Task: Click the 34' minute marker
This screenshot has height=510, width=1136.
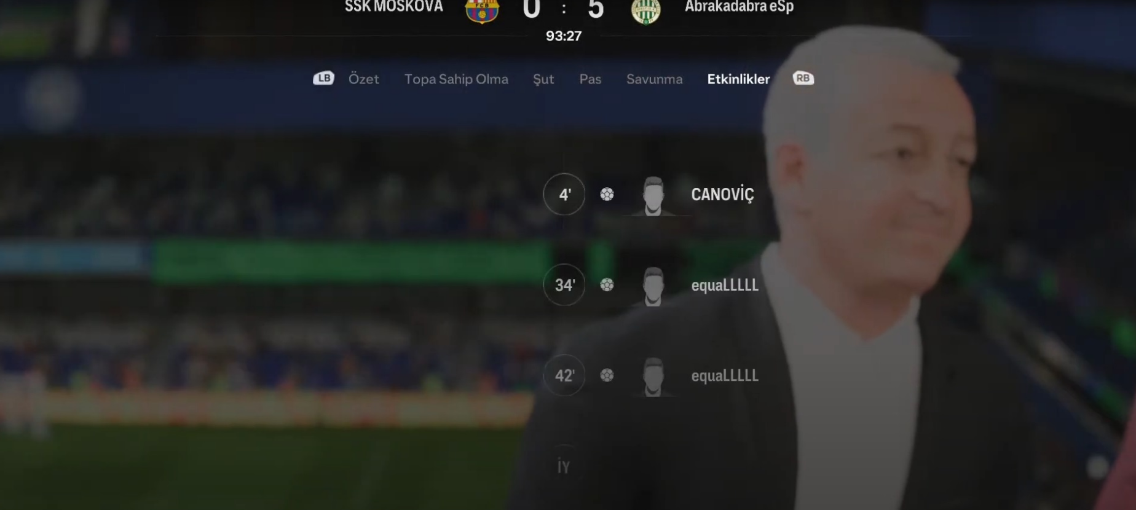Action: click(564, 285)
